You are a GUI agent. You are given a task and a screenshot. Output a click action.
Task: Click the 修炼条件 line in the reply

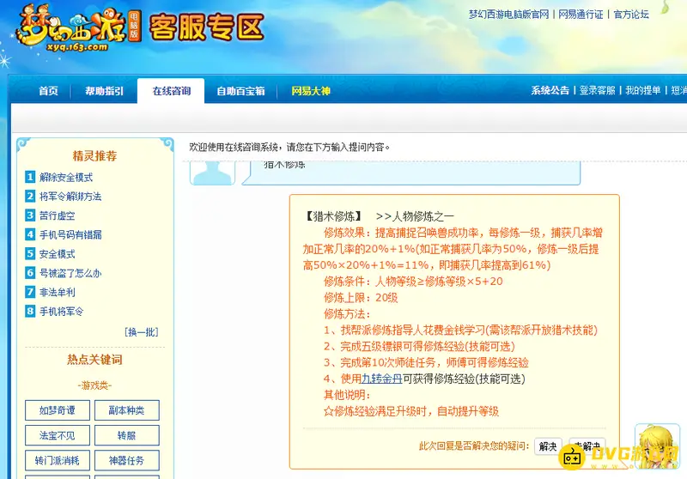tap(413, 282)
